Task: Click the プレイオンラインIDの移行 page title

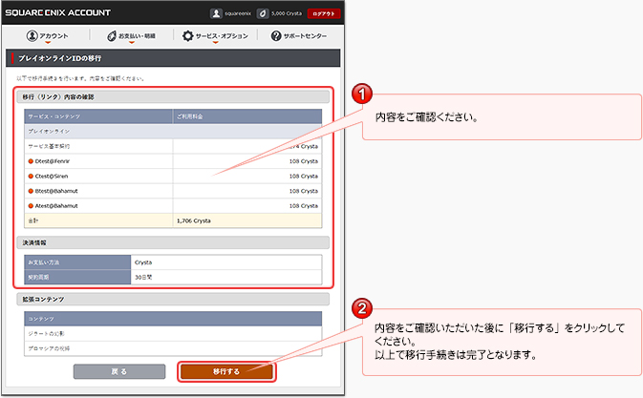Action: 60,58
